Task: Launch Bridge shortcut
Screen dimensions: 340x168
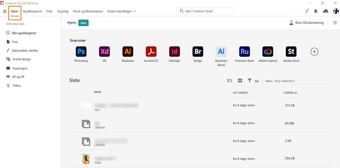Action: (x=198, y=54)
